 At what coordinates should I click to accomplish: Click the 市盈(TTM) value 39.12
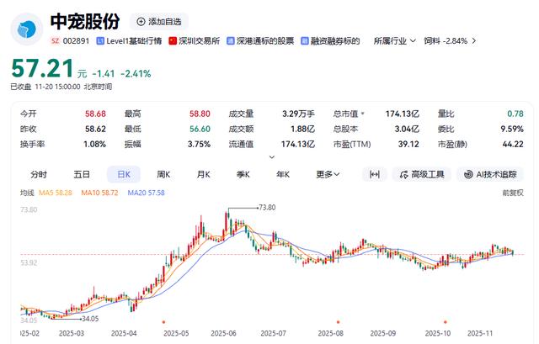tap(408, 144)
